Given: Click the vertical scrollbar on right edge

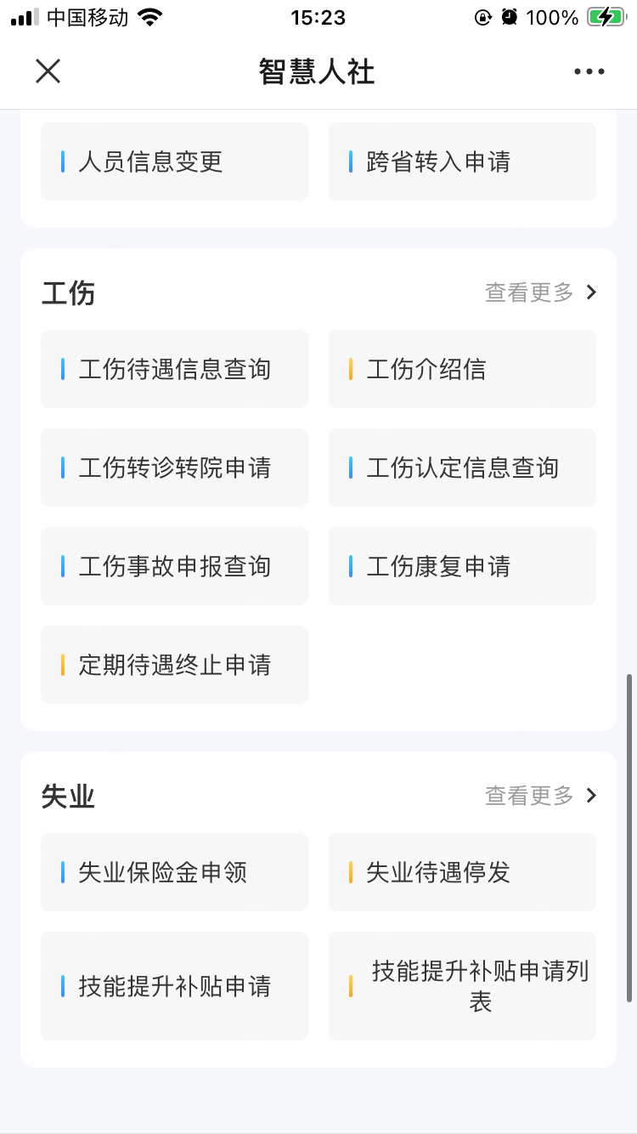Looking at the screenshot, I should [x=629, y=837].
